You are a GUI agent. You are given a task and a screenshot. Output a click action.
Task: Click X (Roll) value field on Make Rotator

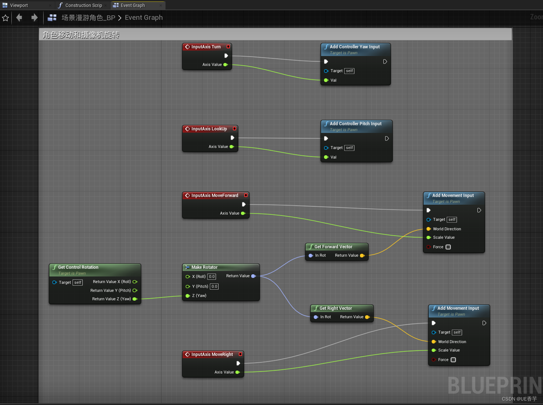[212, 276]
